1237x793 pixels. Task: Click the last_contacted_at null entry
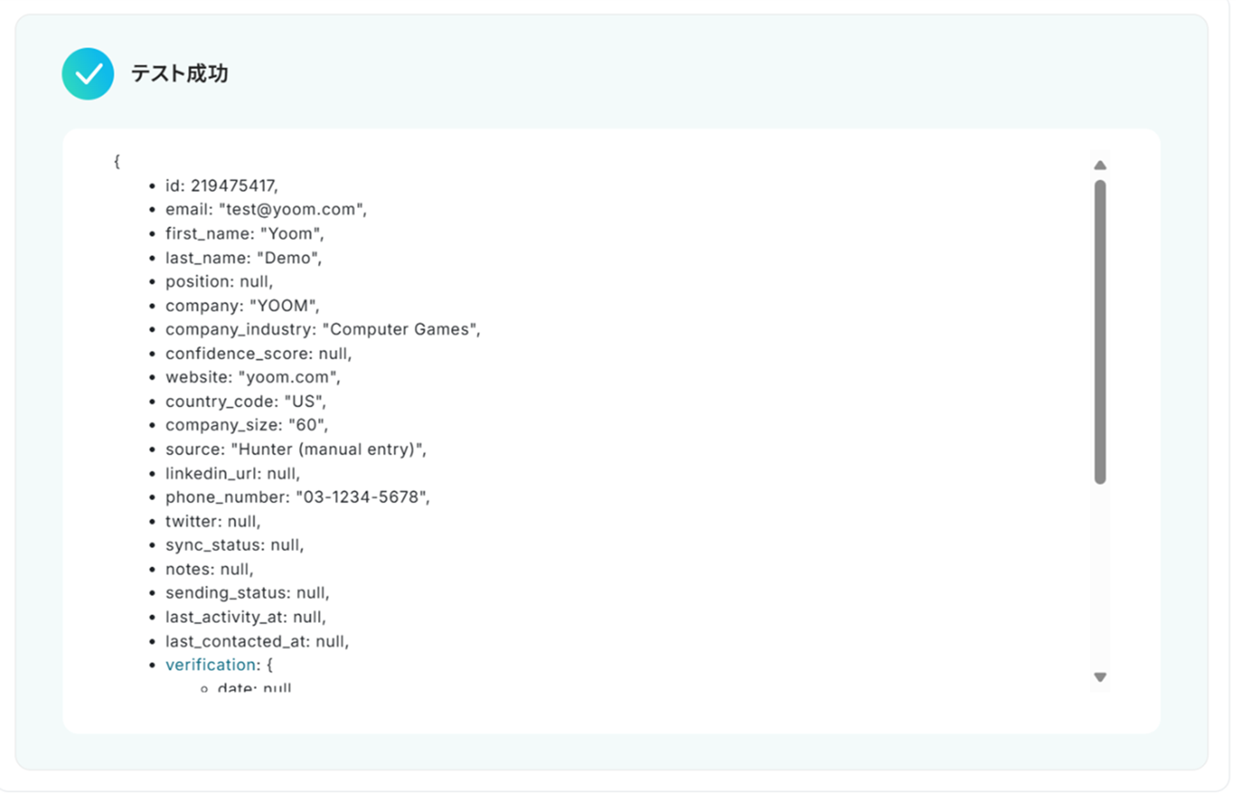point(257,641)
